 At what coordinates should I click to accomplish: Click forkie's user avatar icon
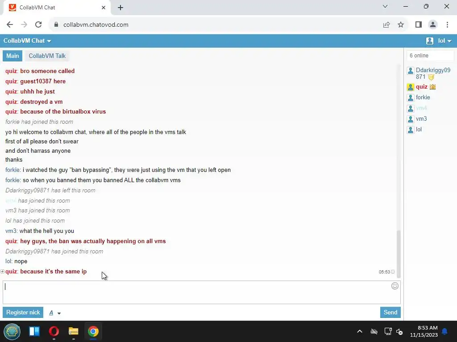click(x=411, y=98)
